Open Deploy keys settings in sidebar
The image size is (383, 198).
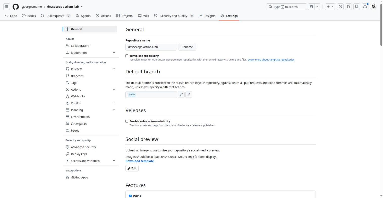click(x=79, y=154)
